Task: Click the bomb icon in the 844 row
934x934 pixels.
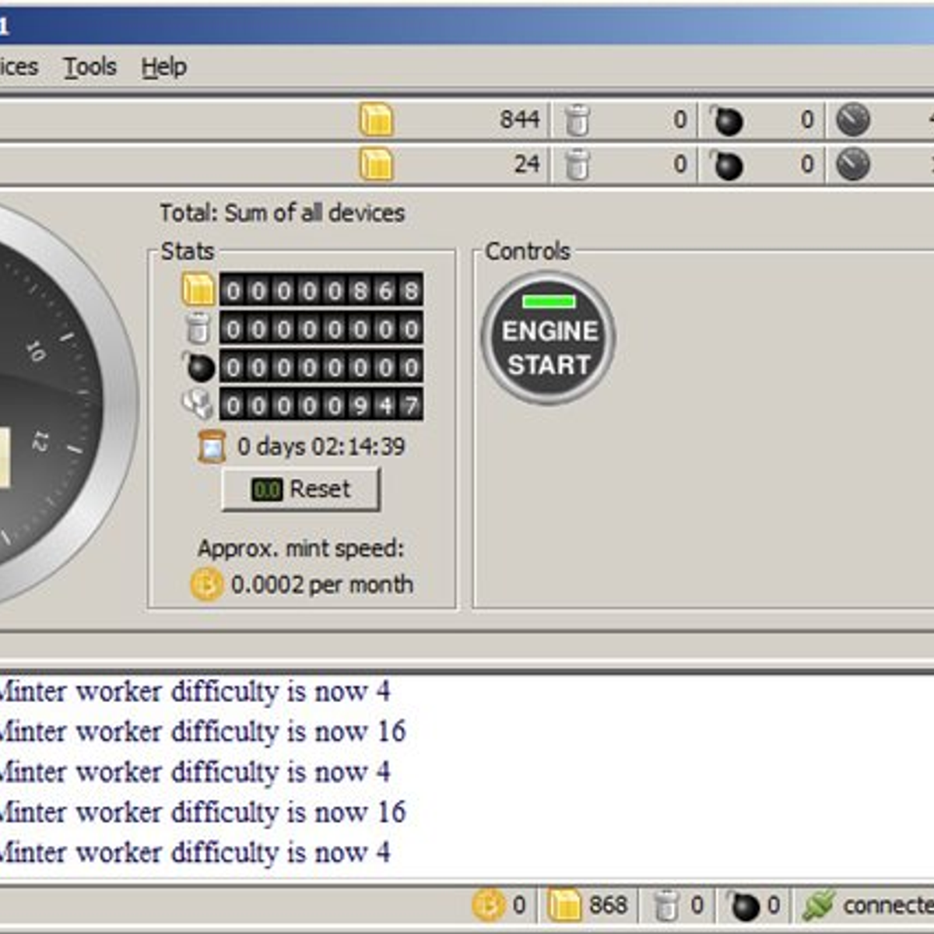Action: click(x=726, y=121)
